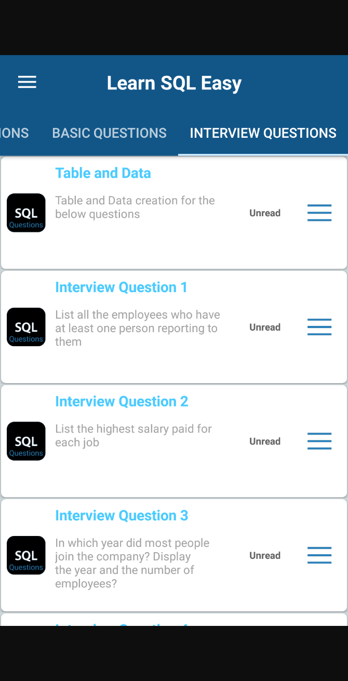Open the Table and Data title link
Image resolution: width=348 pixels, height=681 pixels.
point(103,173)
